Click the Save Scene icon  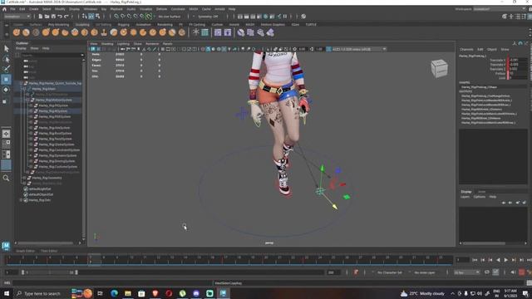click(x=53, y=17)
